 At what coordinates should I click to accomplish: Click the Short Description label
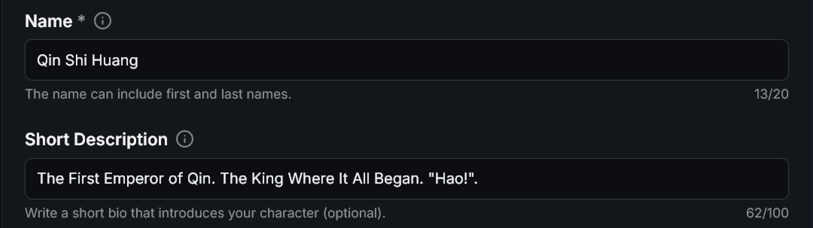[96, 139]
